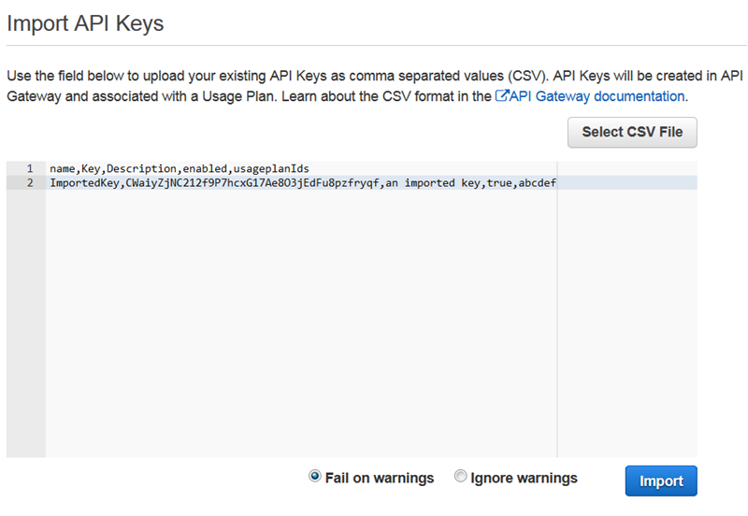
Task: Click the Fail on warnings label text
Action: [379, 478]
